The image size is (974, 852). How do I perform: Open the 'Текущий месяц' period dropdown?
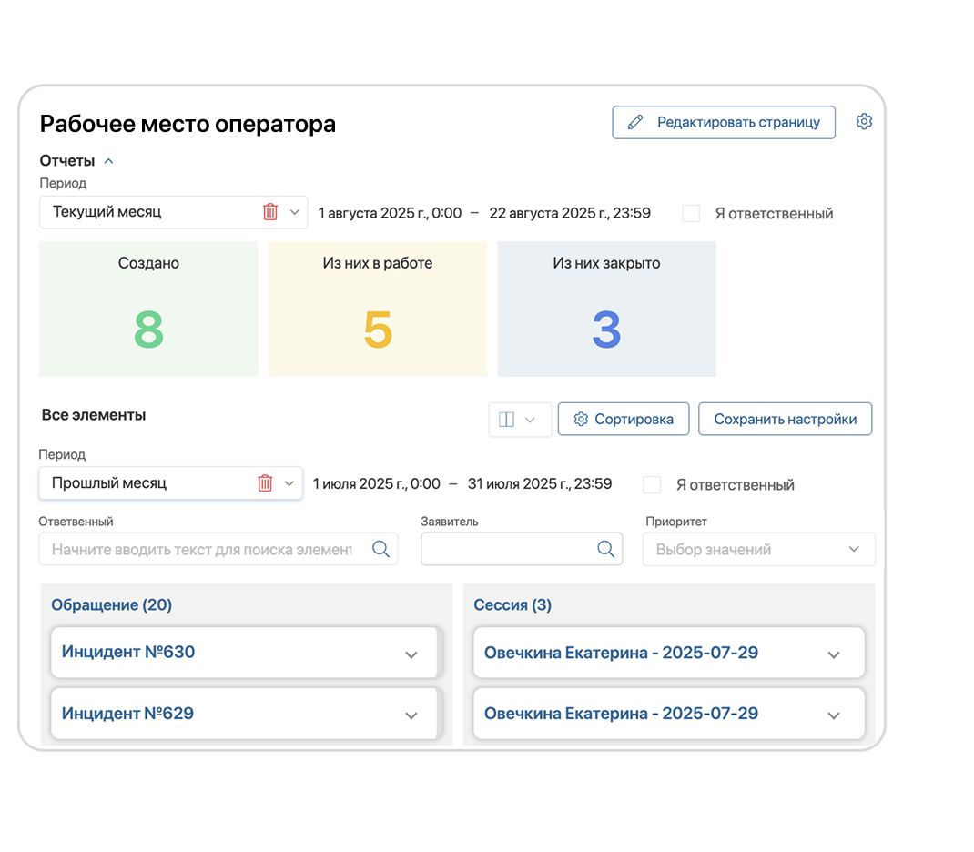click(x=294, y=212)
